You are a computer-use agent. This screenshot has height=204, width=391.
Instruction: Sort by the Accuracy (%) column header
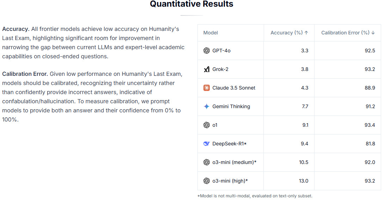point(289,33)
